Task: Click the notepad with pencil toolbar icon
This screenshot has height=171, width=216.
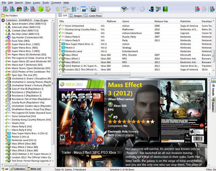Action: [x=48, y=9]
